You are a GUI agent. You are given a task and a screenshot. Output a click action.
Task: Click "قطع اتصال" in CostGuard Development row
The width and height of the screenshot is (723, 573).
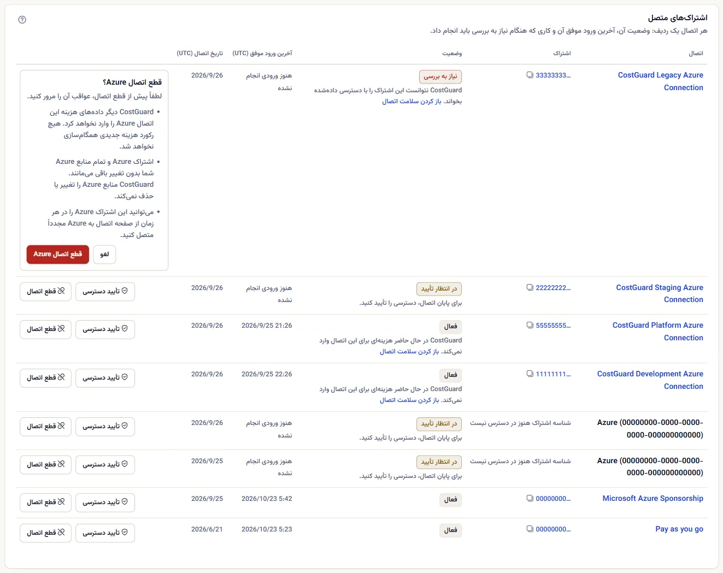coord(46,377)
